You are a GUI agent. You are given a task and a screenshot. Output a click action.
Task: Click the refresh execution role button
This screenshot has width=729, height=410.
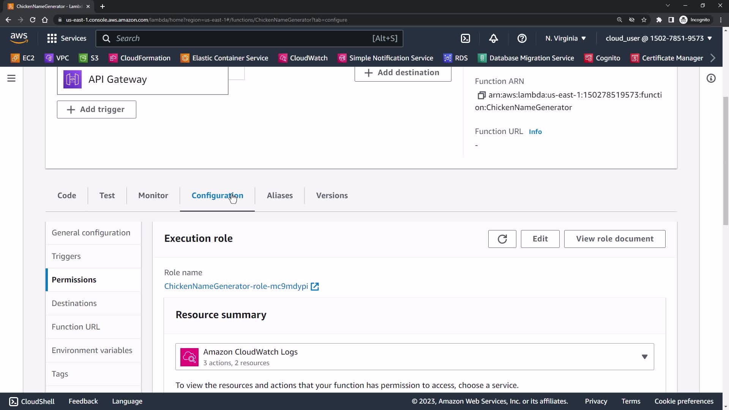coord(502,239)
